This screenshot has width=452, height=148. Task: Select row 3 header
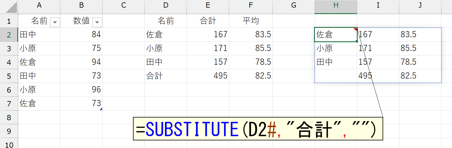tap(9, 48)
